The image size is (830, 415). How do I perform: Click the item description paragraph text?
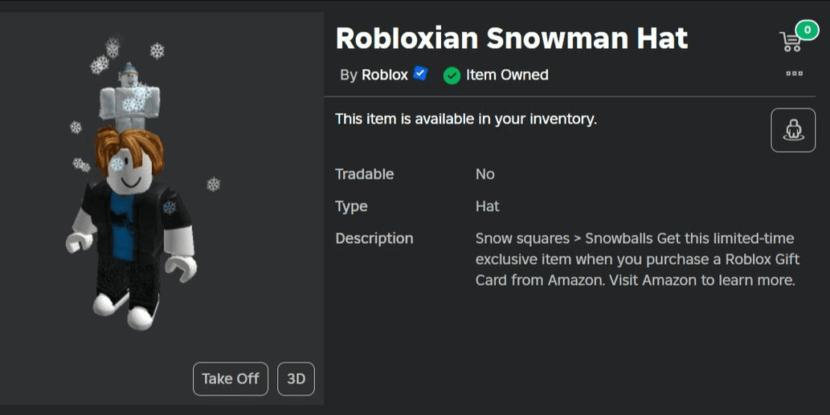635,259
